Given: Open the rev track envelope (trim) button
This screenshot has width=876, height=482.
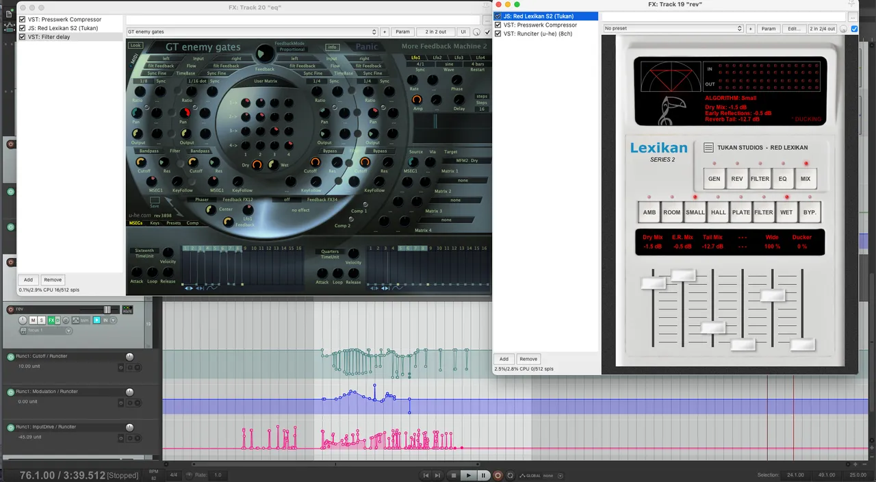Looking at the screenshot, I should [x=74, y=320].
